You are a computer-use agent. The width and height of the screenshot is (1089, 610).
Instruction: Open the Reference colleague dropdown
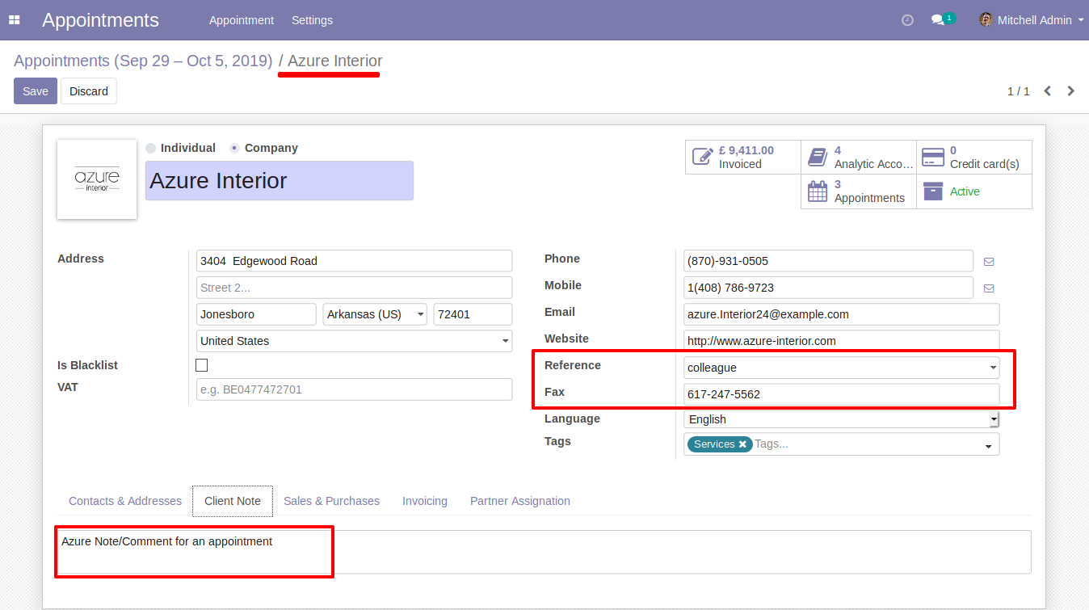coord(841,368)
